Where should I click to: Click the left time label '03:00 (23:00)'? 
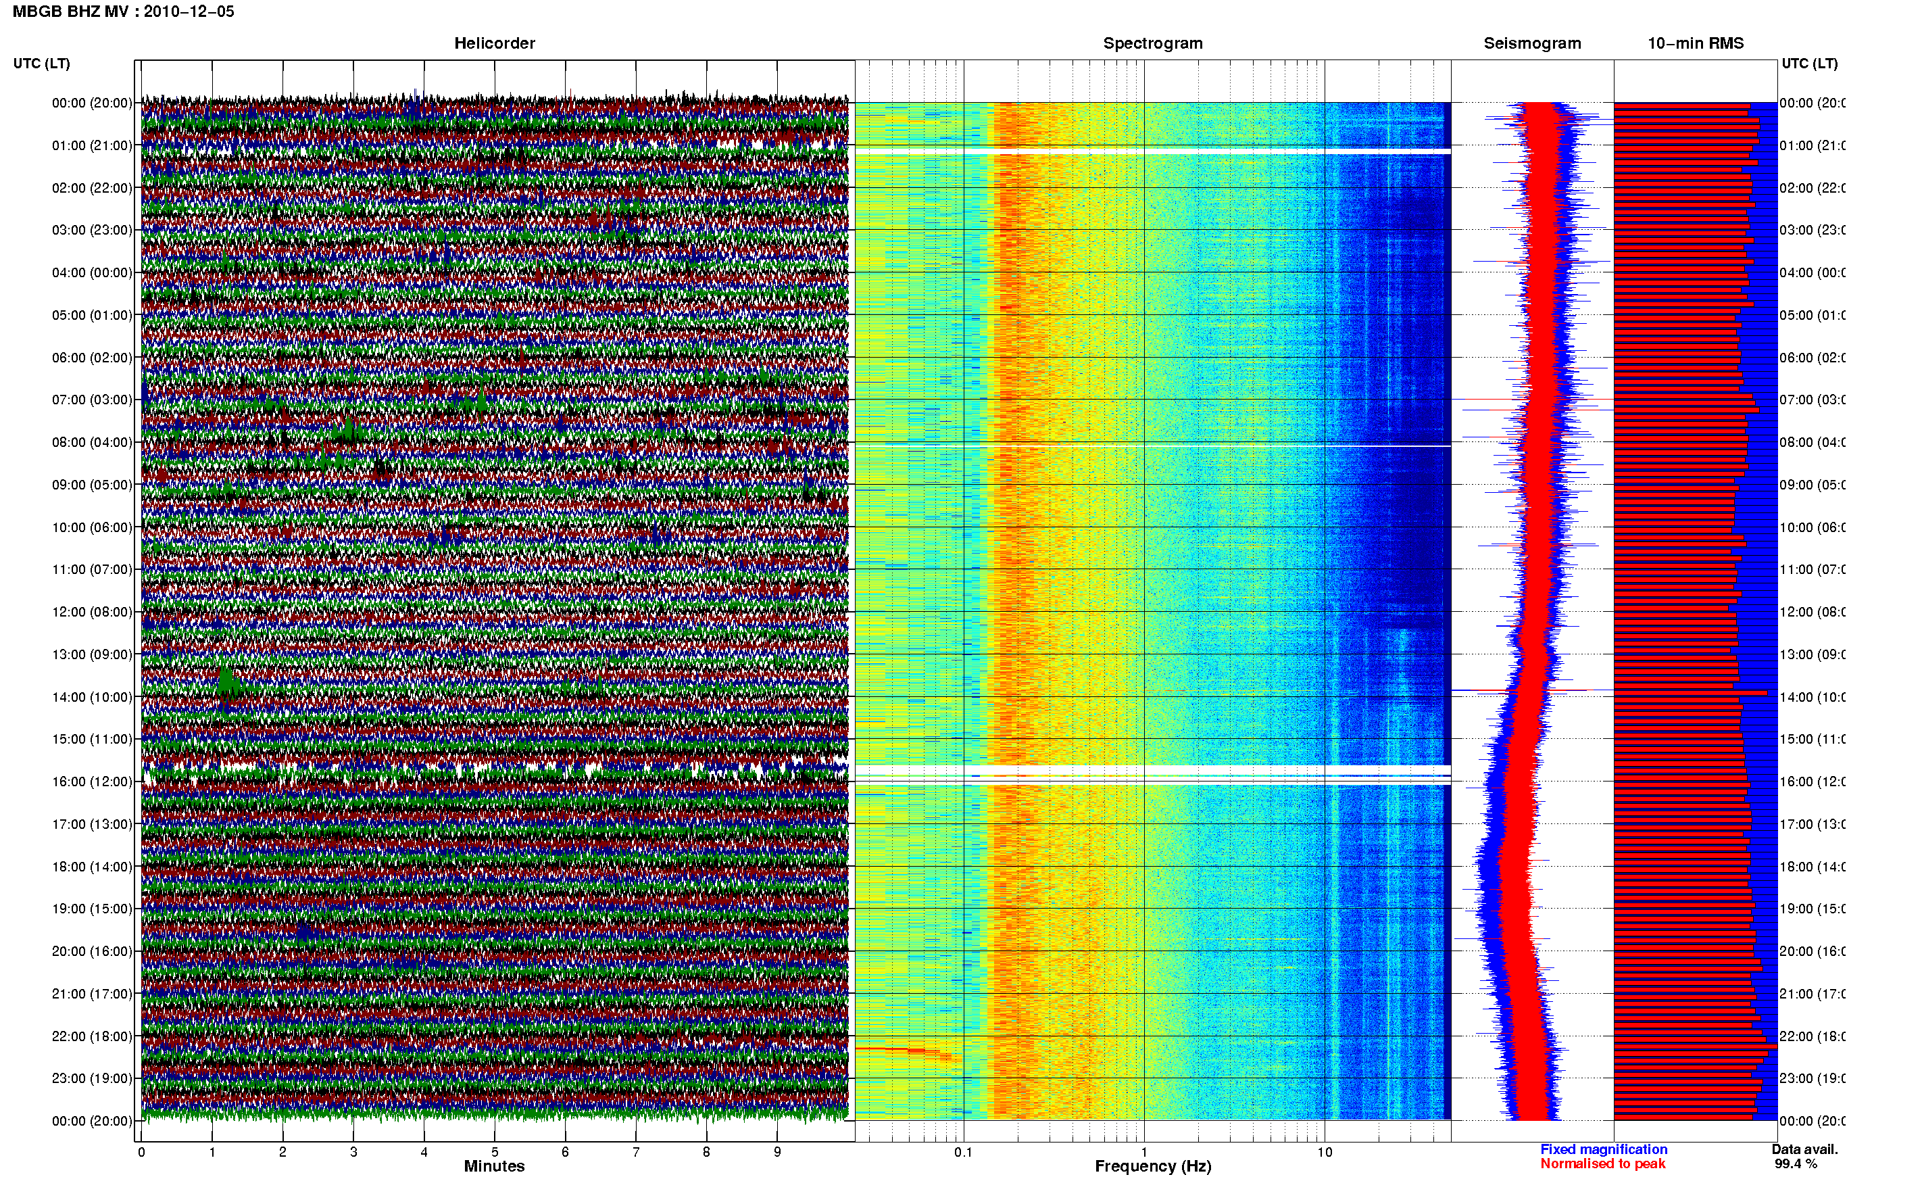pos(92,230)
